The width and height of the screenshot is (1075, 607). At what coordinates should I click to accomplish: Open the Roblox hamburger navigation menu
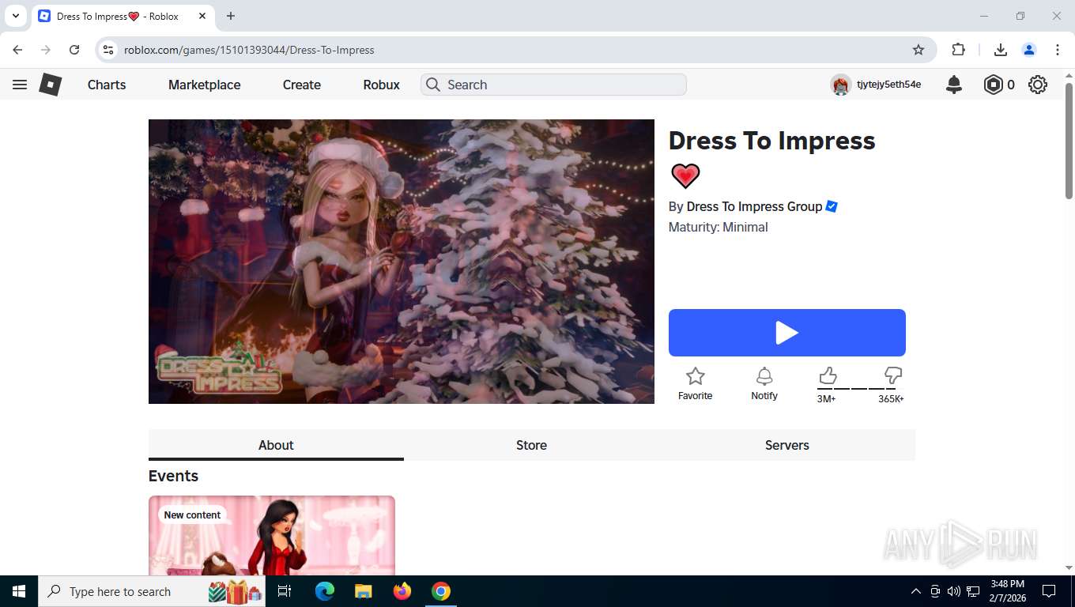pyautogui.click(x=20, y=85)
